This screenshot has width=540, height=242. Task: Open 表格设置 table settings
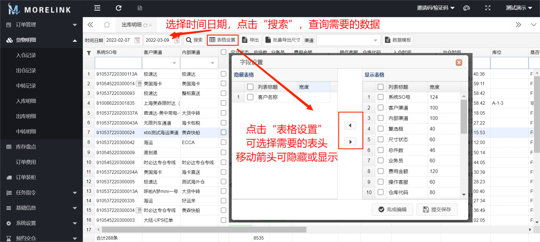(223, 40)
